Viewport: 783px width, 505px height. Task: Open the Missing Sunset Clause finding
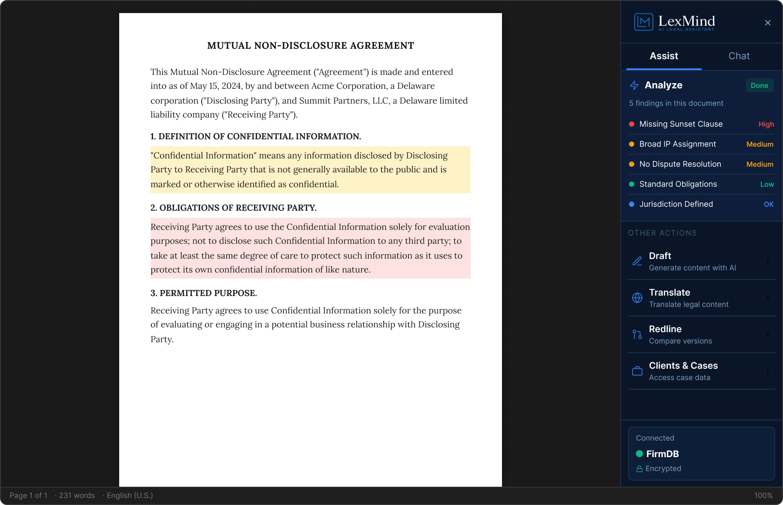pos(702,124)
